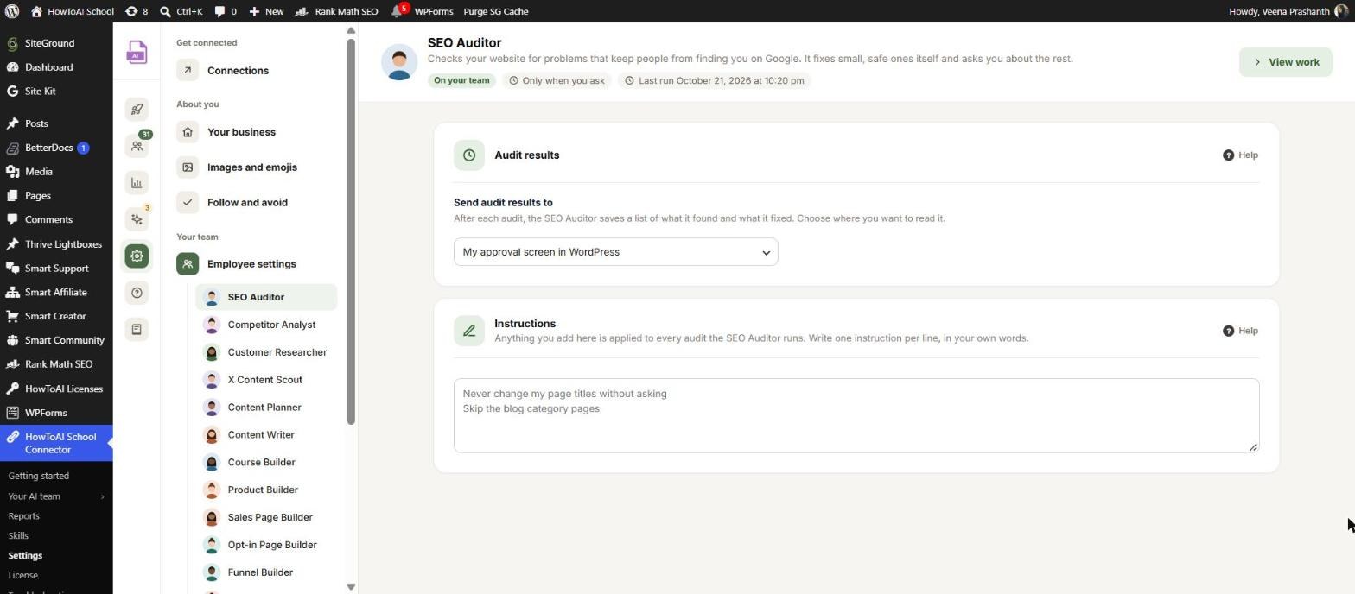1355x594 pixels.
Task: Click the settings panel scrollbar thumb
Action: coord(351,231)
